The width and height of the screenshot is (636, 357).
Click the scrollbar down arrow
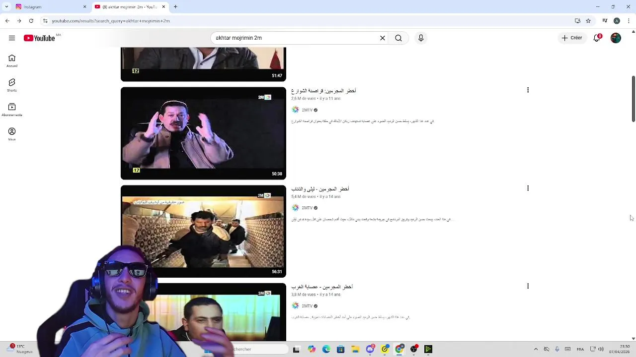point(633,339)
